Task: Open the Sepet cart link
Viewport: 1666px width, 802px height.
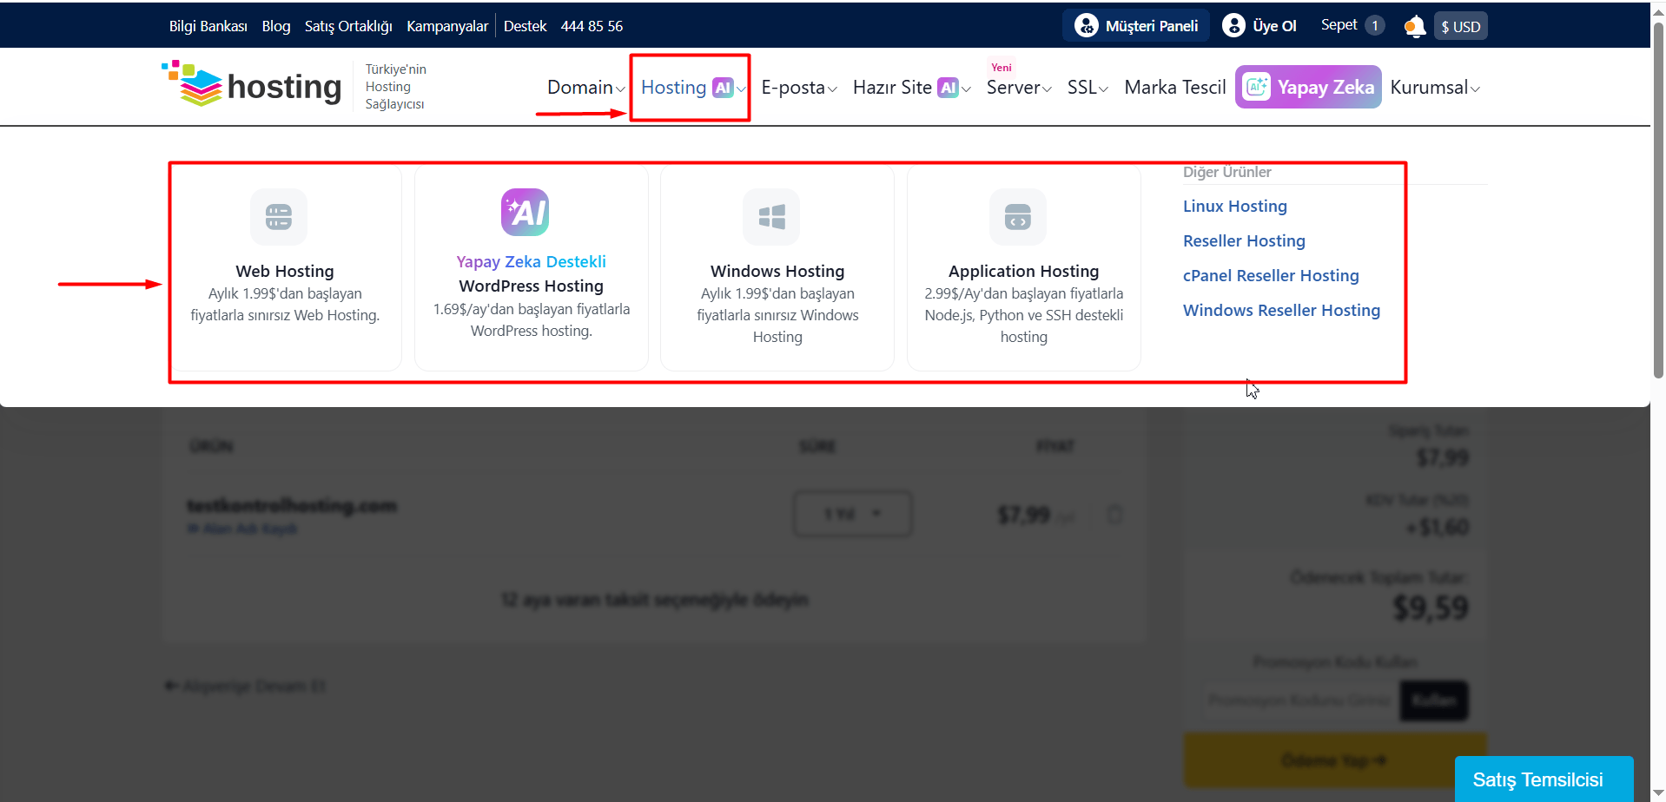Action: coord(1339,25)
